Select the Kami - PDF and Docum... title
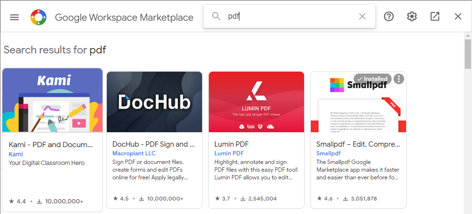The width and height of the screenshot is (472, 214). tap(51, 145)
